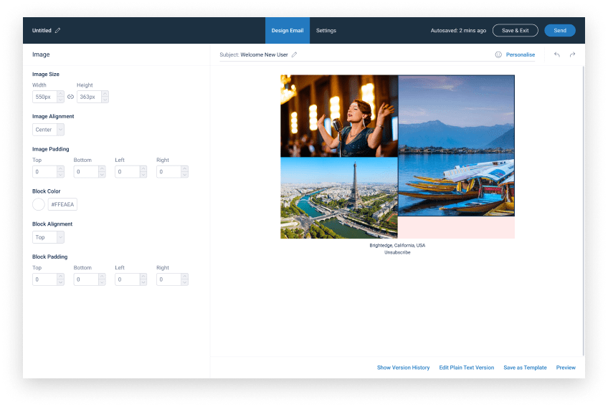Click the Image Size Height stepper
Screen dimensions: 608x407
coord(105,97)
